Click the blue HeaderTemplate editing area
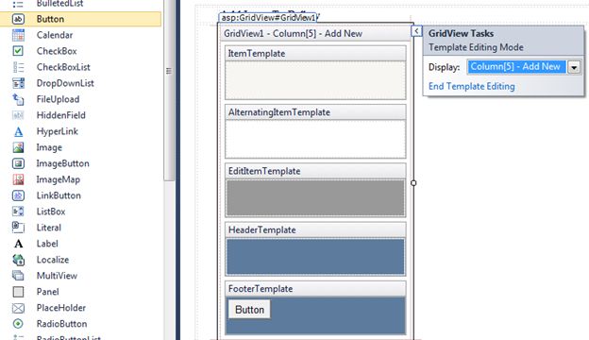589x340 pixels. pyautogui.click(x=315, y=257)
